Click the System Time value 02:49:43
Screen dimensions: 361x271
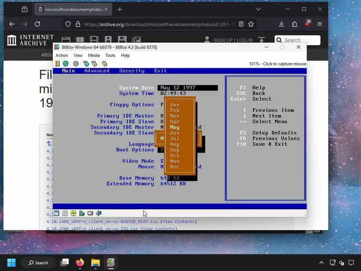173,93
